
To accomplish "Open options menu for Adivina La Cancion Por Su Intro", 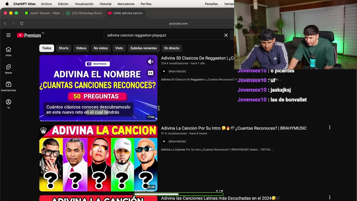I will [329, 127].
